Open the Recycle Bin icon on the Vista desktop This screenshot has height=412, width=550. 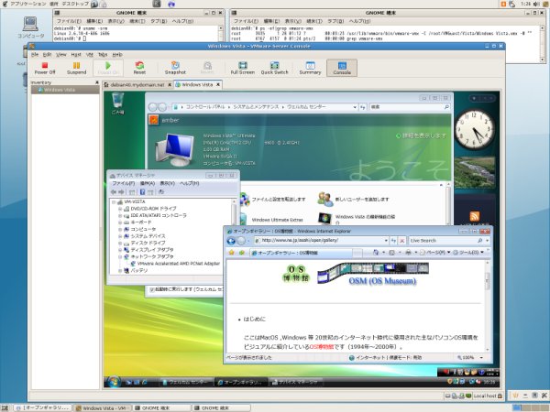(118, 103)
